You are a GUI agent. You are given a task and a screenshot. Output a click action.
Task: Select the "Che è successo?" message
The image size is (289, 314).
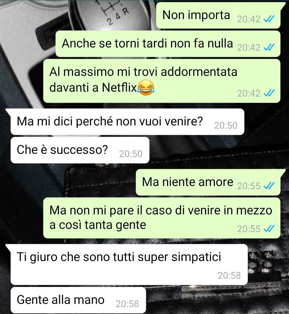point(80,150)
